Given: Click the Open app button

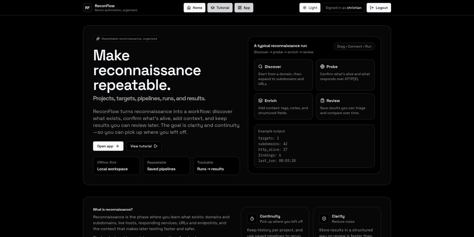Looking at the screenshot, I should (108, 146).
